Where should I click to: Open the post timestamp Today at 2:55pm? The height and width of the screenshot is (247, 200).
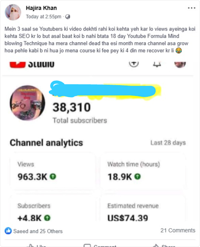pos(44,17)
